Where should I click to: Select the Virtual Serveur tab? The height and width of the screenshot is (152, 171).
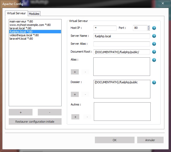coord(16,13)
